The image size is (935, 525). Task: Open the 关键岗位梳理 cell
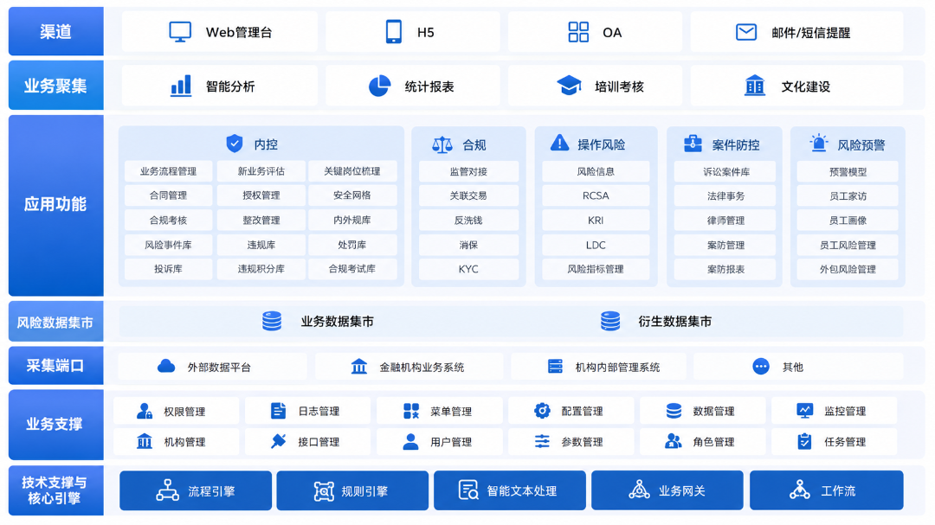[x=351, y=171]
